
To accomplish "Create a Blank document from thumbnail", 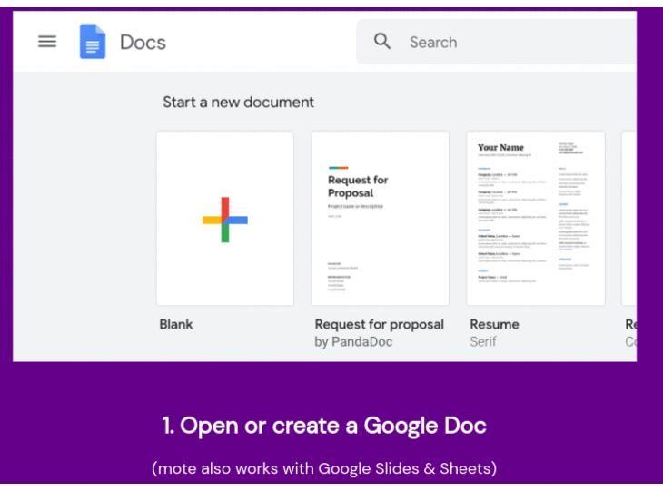I will pos(225,218).
